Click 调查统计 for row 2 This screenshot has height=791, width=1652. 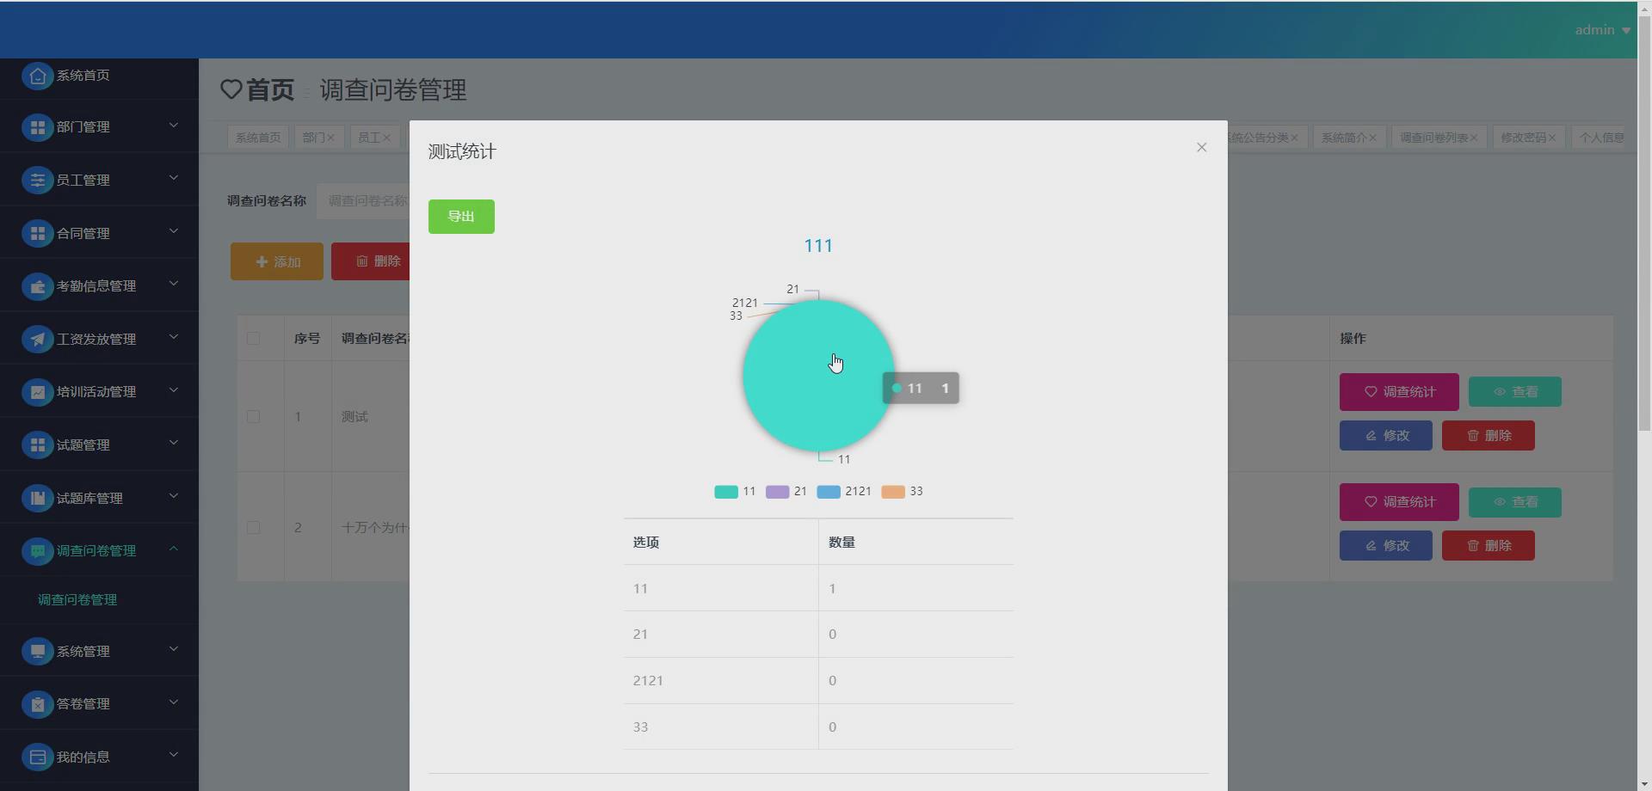(1399, 502)
